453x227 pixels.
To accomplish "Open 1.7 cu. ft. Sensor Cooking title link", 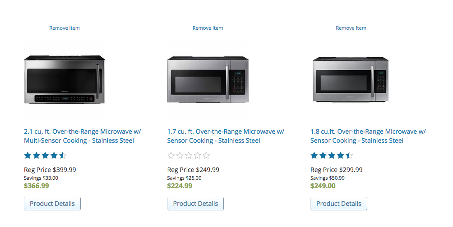I will (226, 136).
